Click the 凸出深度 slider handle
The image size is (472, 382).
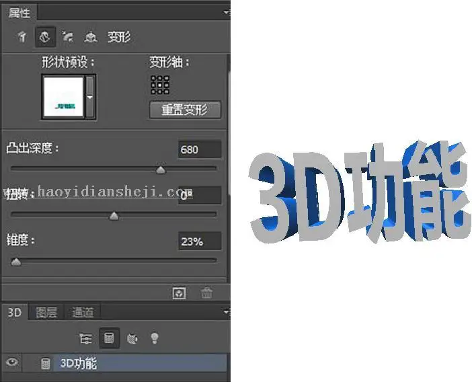[161, 169]
